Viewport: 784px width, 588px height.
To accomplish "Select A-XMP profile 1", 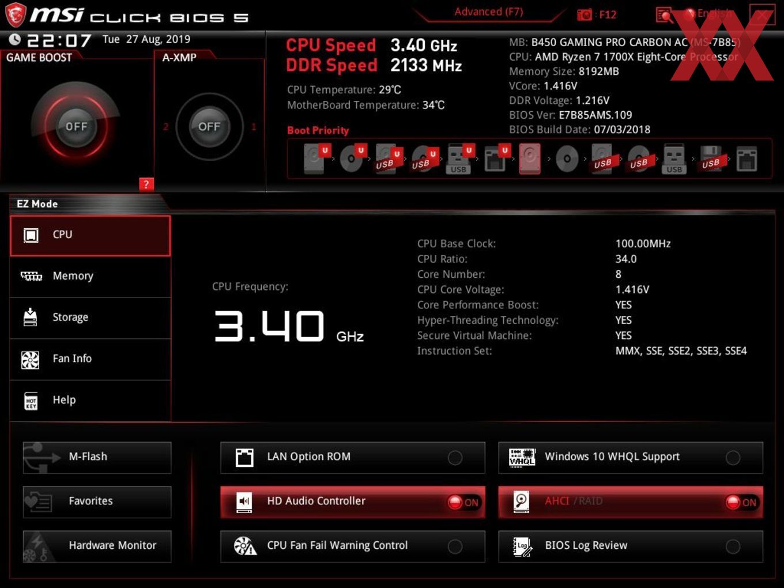I will coord(254,127).
